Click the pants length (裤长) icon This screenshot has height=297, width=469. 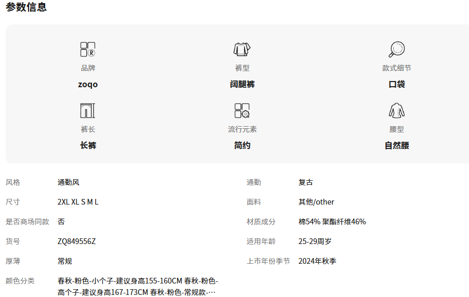88,111
